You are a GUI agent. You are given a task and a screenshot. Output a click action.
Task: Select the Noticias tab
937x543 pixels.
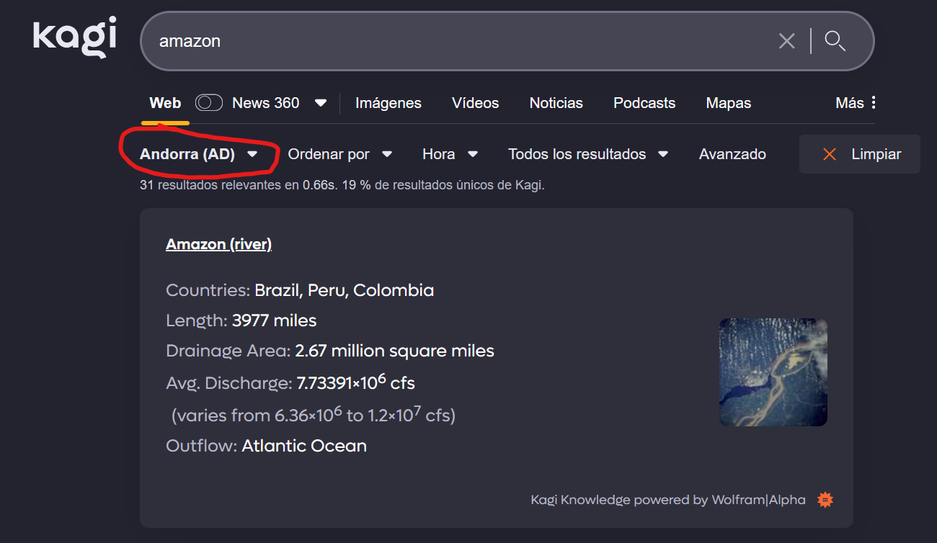556,103
